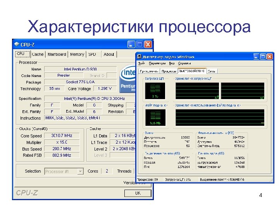Click the OK button in CPU-Z
Image resolution: width=279 pixels, height=209 pixels.
[138, 193]
